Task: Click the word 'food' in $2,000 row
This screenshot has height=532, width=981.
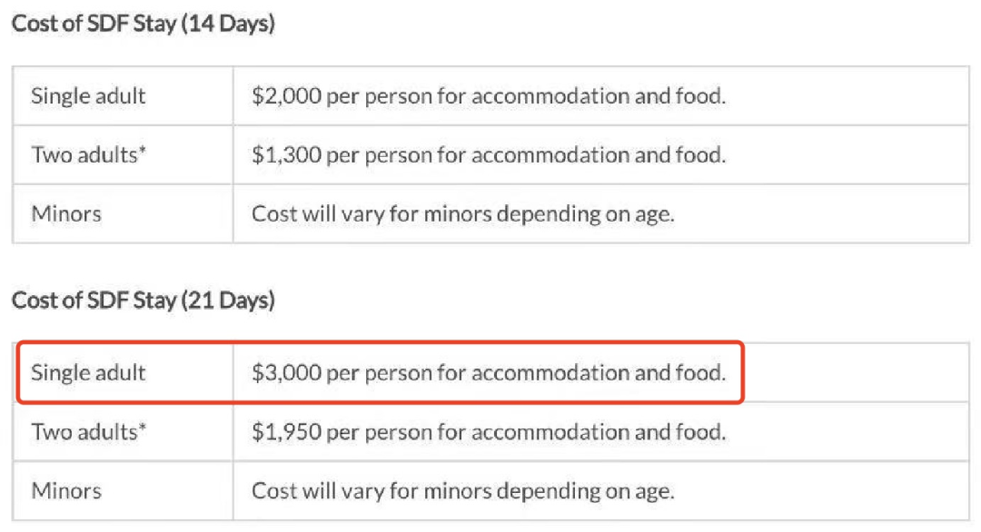Action: coord(702,95)
